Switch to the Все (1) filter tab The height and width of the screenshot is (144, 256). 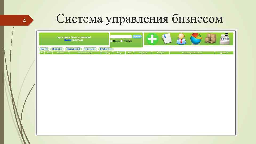coord(44,49)
